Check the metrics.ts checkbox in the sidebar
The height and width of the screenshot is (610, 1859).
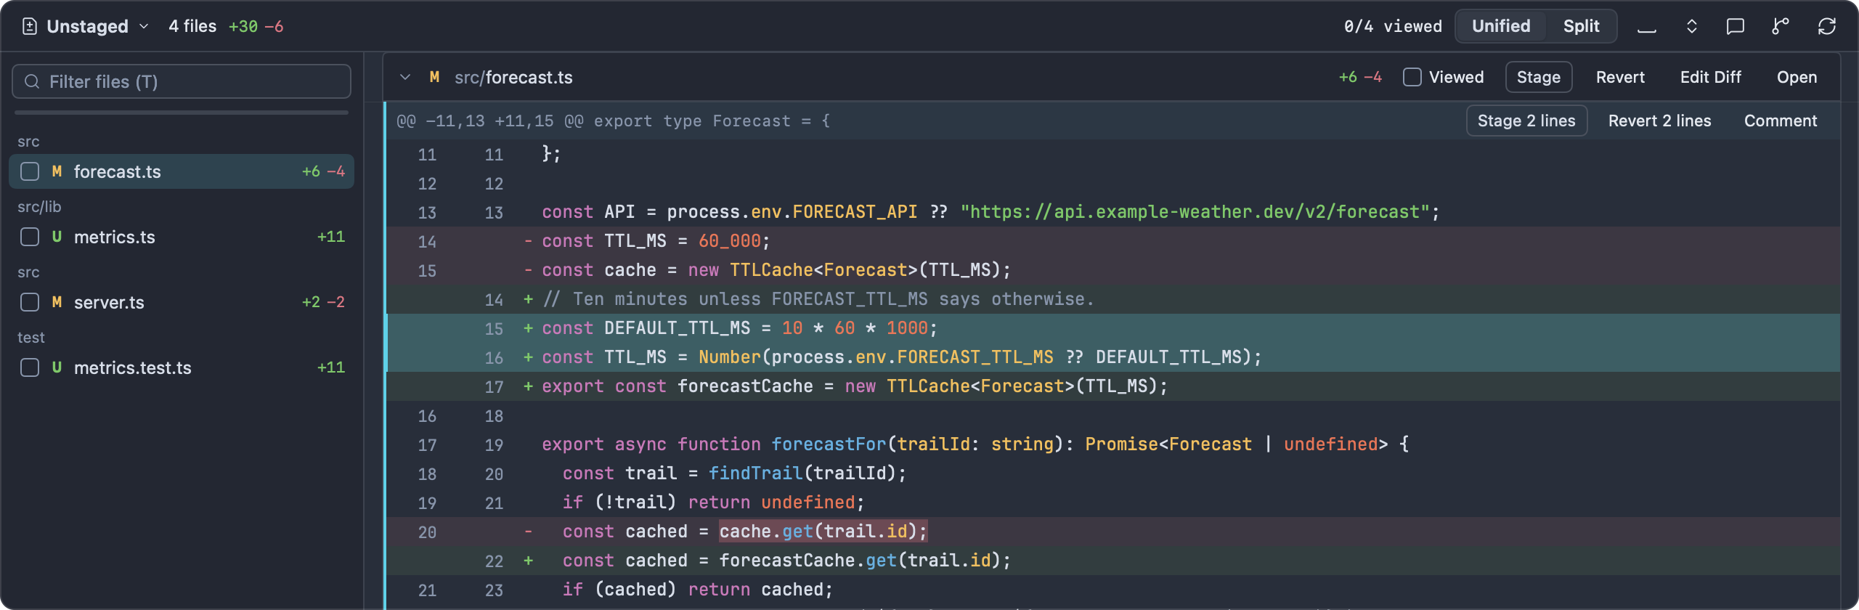coord(30,237)
